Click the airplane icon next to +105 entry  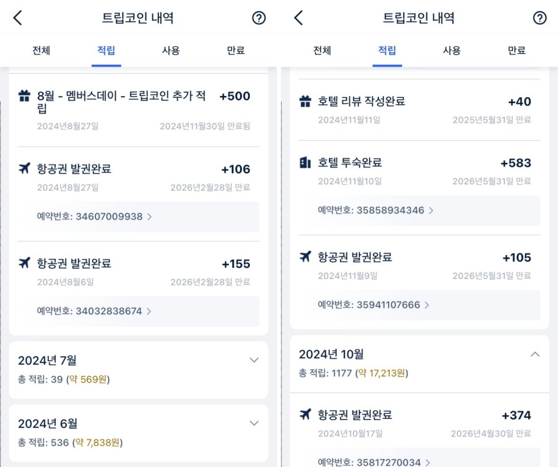pos(305,258)
